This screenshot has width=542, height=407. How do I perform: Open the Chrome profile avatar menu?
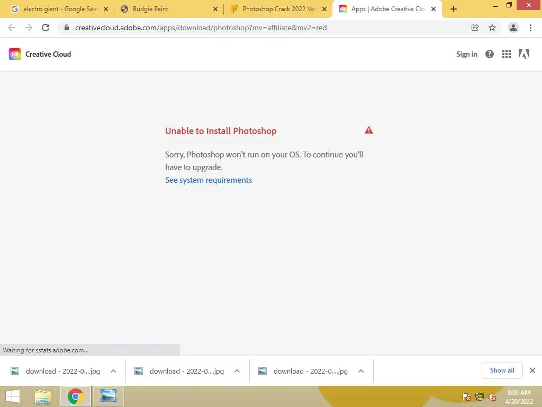(x=513, y=28)
